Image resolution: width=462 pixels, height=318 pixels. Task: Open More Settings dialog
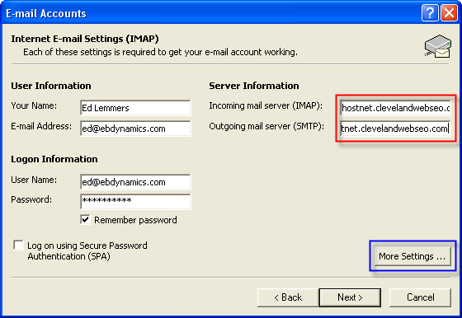[x=412, y=256]
